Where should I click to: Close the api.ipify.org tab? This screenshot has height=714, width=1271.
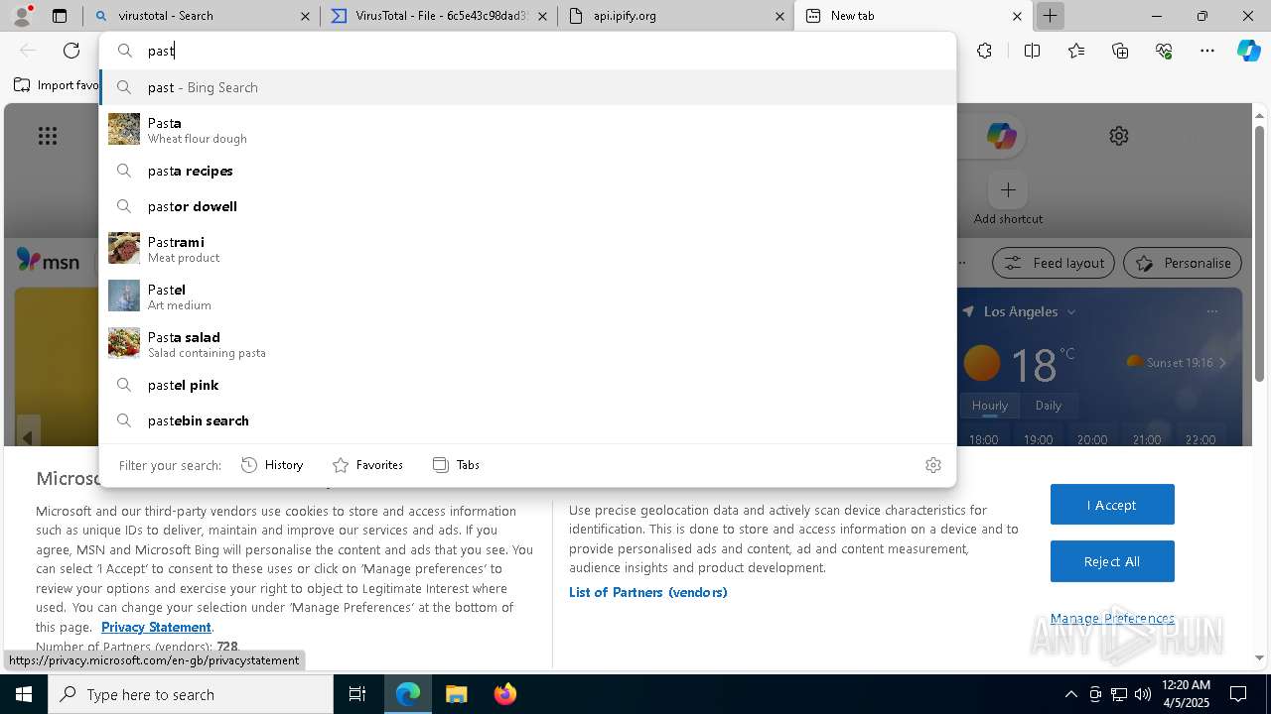[779, 16]
